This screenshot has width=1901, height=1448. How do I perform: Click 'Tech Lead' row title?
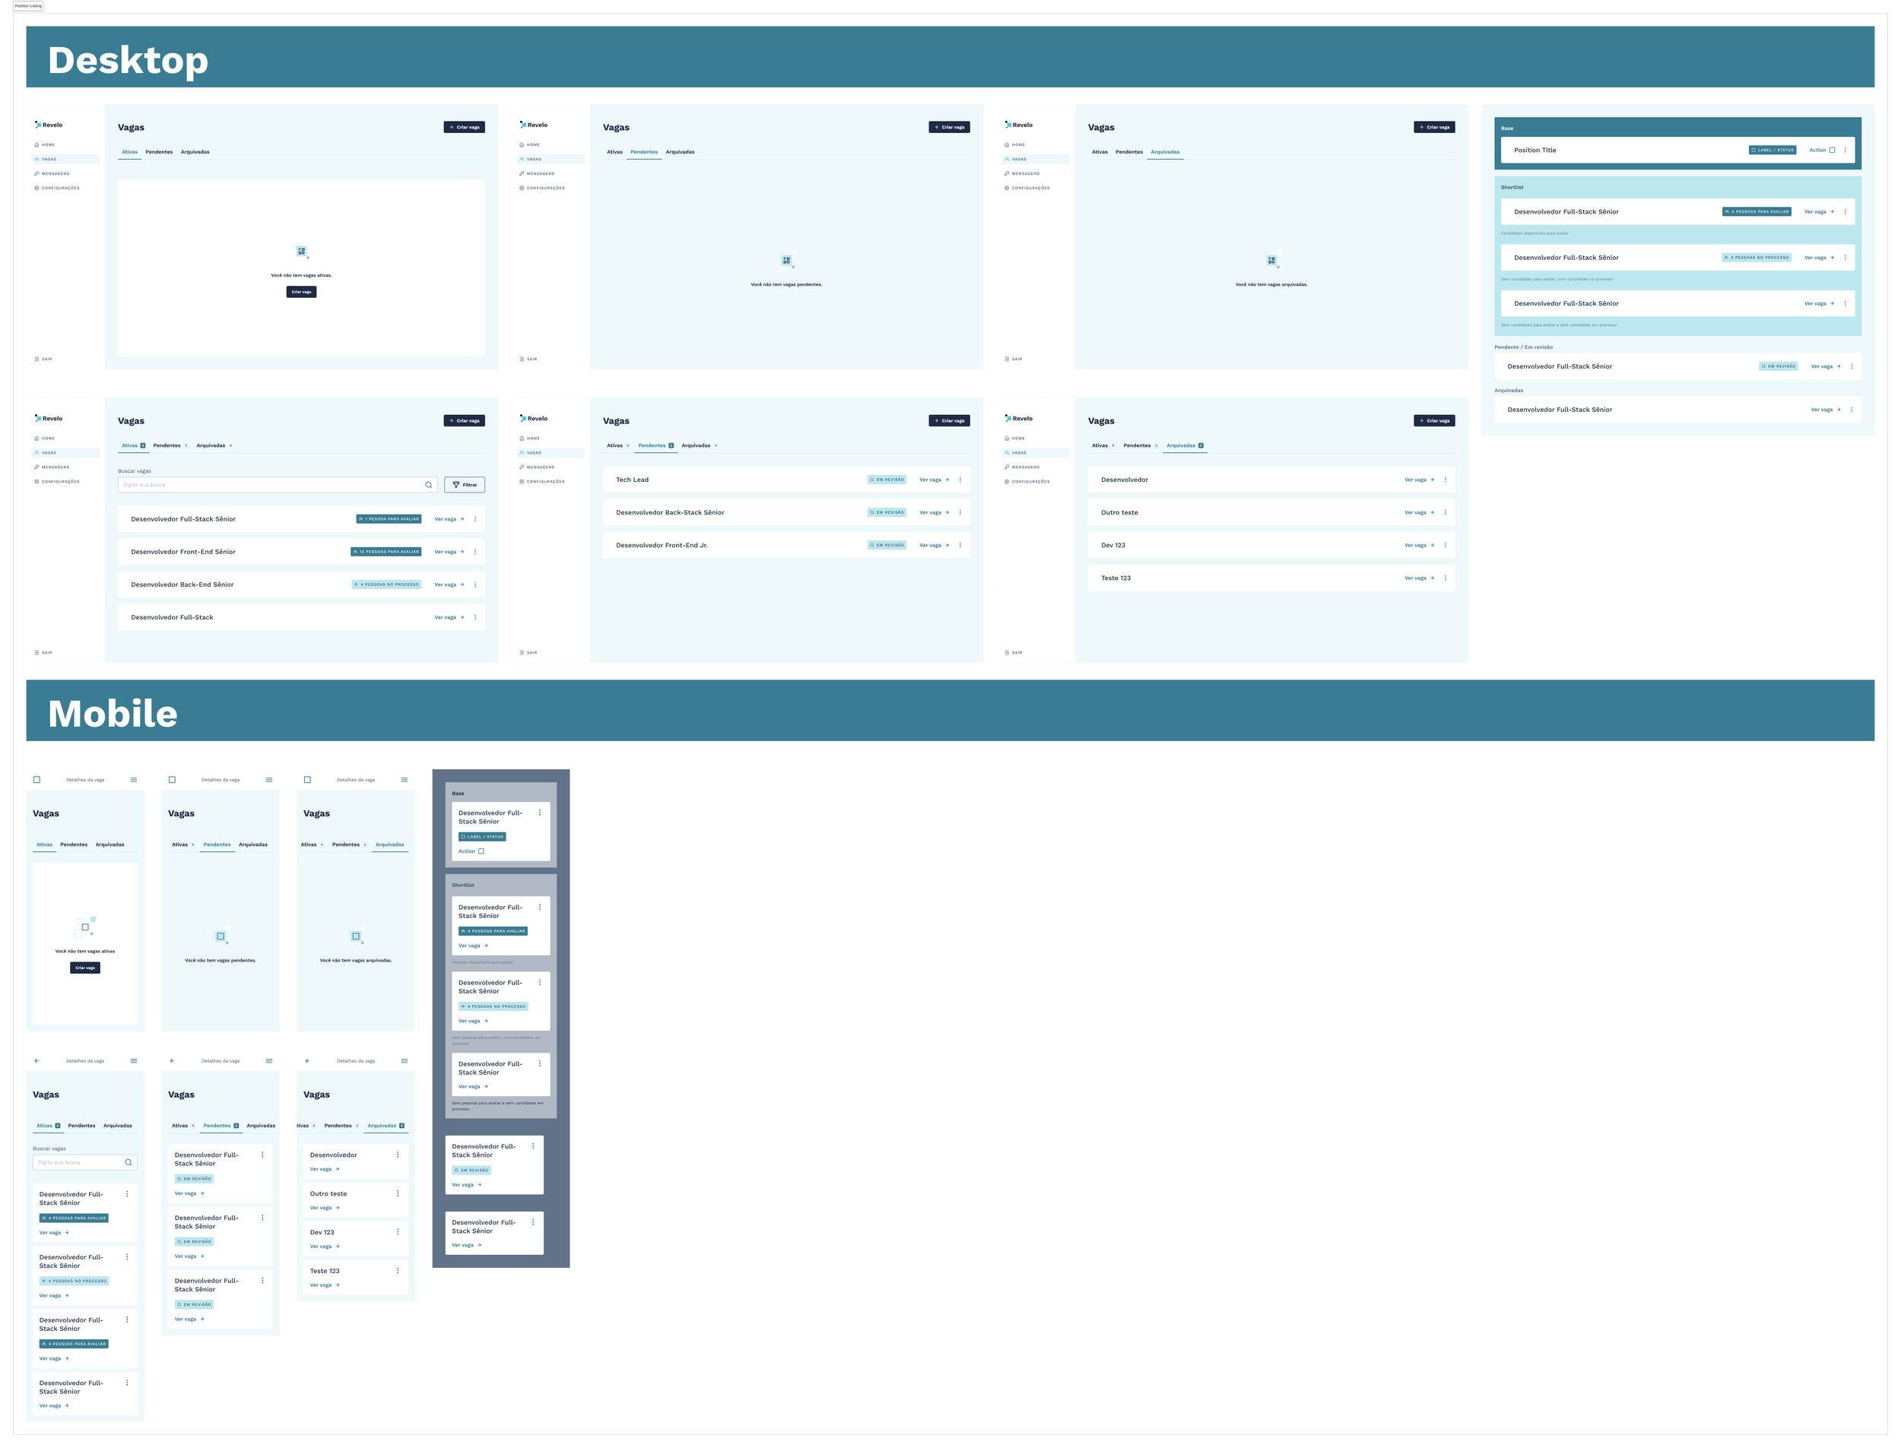[632, 479]
